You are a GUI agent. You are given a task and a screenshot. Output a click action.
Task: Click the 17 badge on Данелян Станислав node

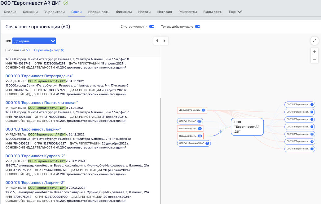pyautogui.click(x=203, y=110)
